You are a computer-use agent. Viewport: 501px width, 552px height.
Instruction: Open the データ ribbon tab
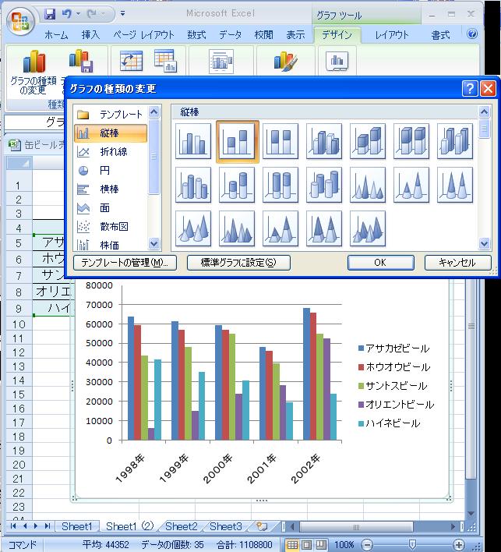click(x=231, y=34)
